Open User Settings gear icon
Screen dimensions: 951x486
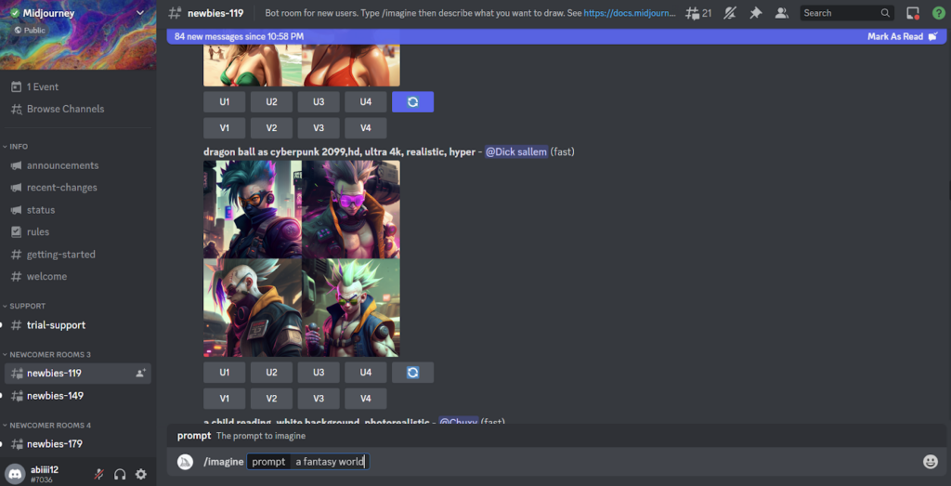pyautogui.click(x=141, y=475)
